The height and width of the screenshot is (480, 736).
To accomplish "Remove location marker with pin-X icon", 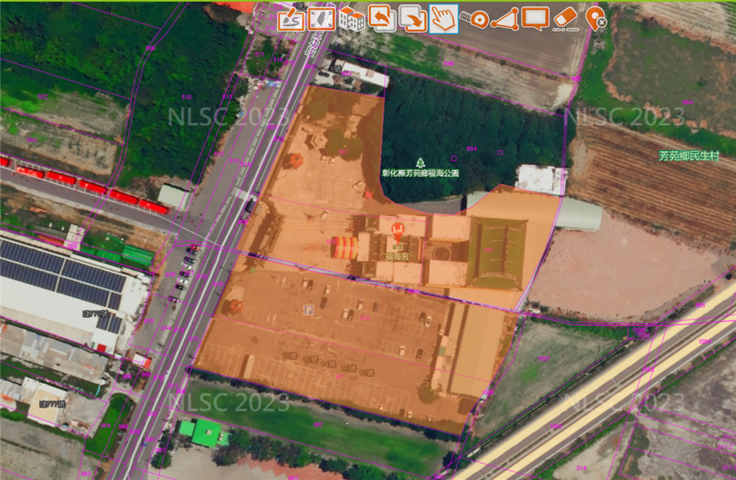I will click(x=596, y=18).
